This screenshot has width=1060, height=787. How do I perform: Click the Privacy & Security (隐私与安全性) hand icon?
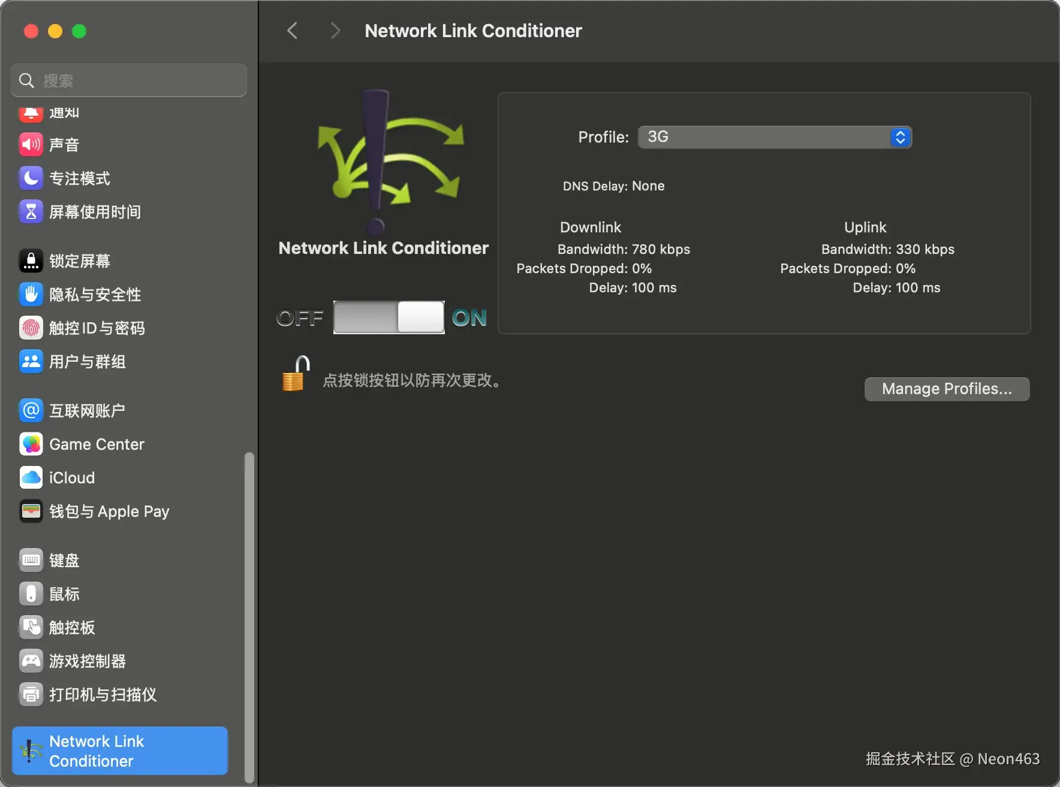[x=31, y=294]
